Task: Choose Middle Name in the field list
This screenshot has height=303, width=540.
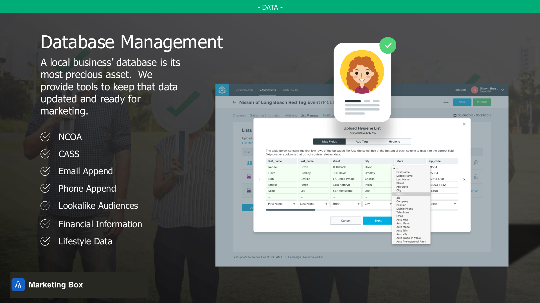Action: [404, 176]
